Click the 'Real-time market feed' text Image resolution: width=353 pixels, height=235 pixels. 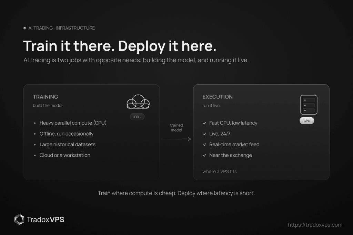(x=234, y=145)
